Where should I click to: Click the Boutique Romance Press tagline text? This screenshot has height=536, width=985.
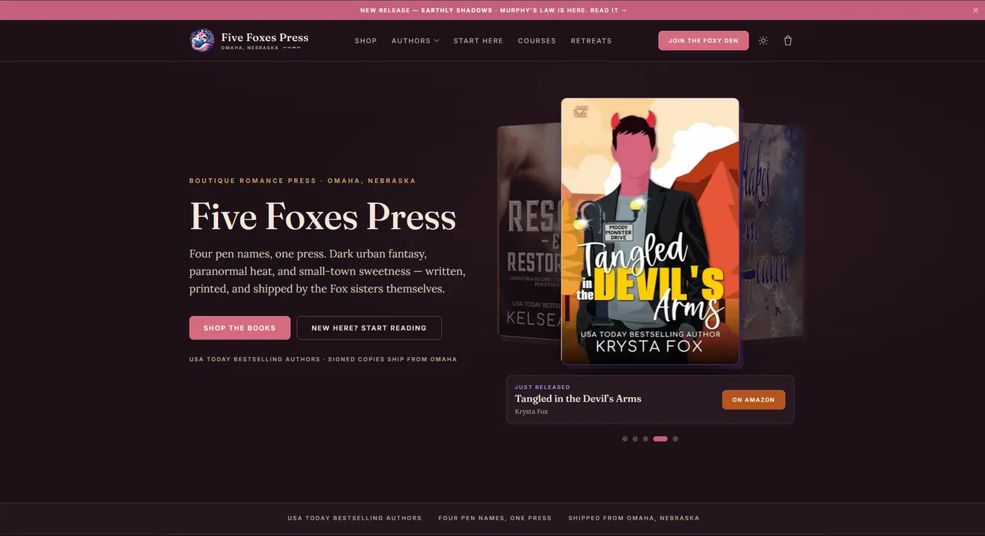[x=302, y=181]
